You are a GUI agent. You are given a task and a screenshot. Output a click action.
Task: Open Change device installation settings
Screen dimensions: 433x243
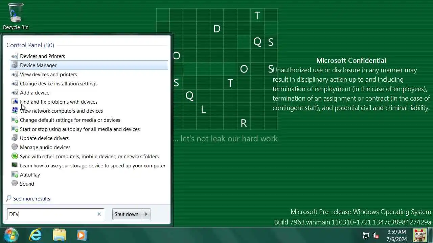point(59,83)
